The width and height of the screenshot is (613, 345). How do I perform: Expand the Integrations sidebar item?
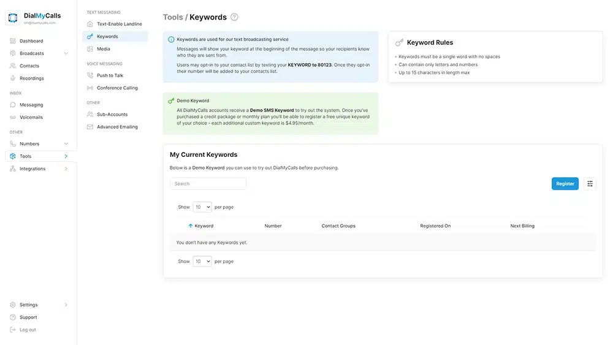point(66,169)
